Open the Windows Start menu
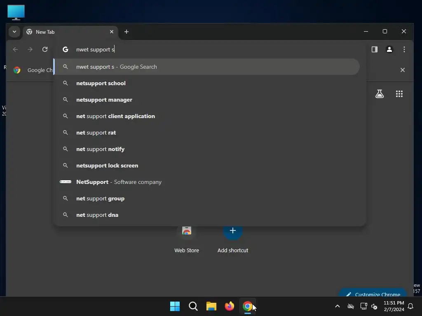422x316 pixels. pyautogui.click(x=175, y=306)
